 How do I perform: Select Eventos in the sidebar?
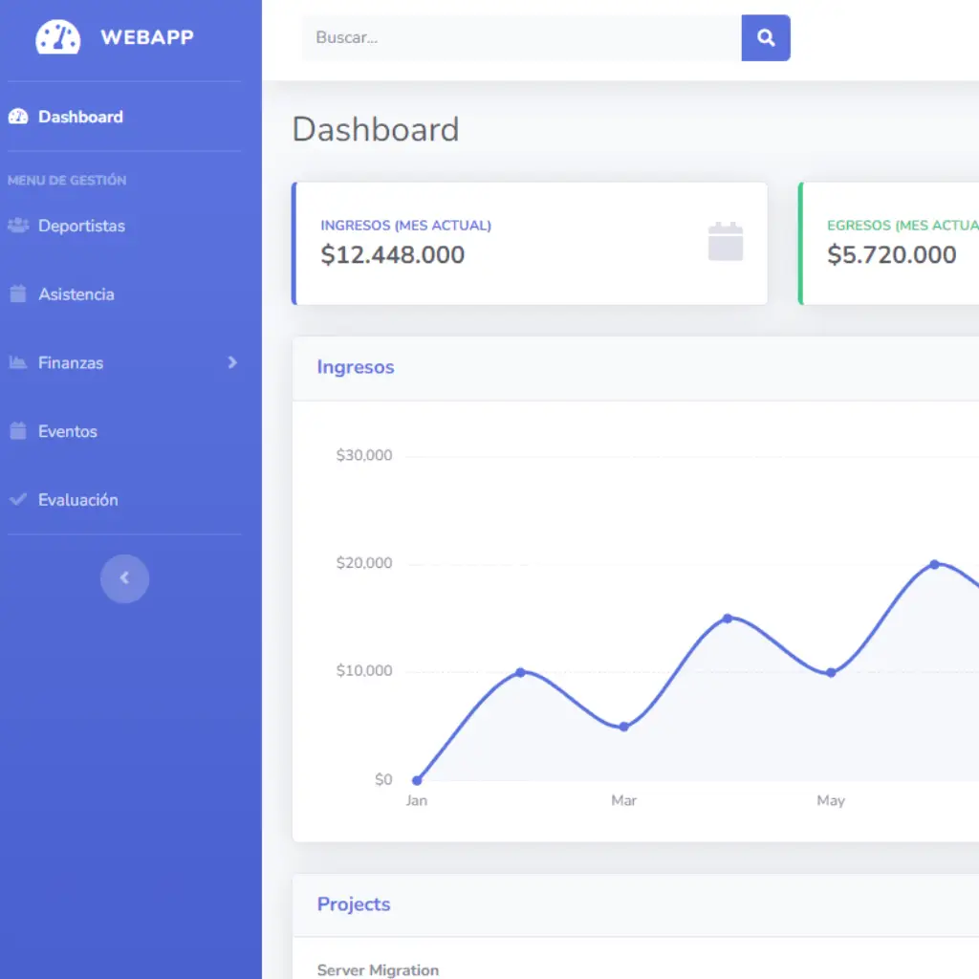pyautogui.click(x=68, y=432)
